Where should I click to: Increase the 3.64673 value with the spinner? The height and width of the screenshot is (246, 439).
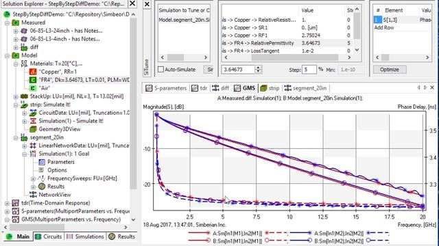click(x=259, y=68)
